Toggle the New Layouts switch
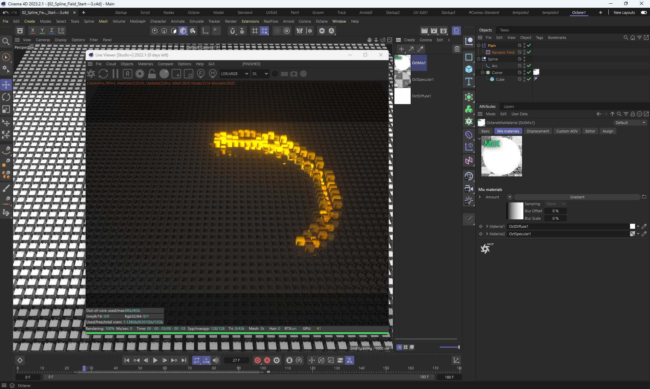Image resolution: width=650 pixels, height=389 pixels. (x=644, y=13)
